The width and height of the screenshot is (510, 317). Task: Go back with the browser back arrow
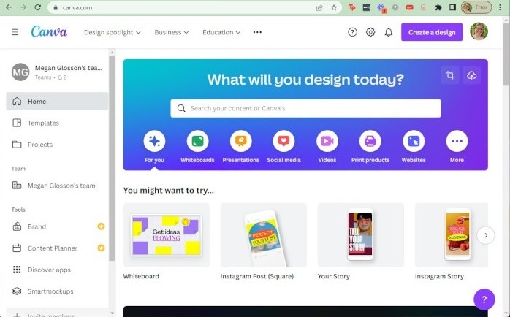pyautogui.click(x=9, y=7)
